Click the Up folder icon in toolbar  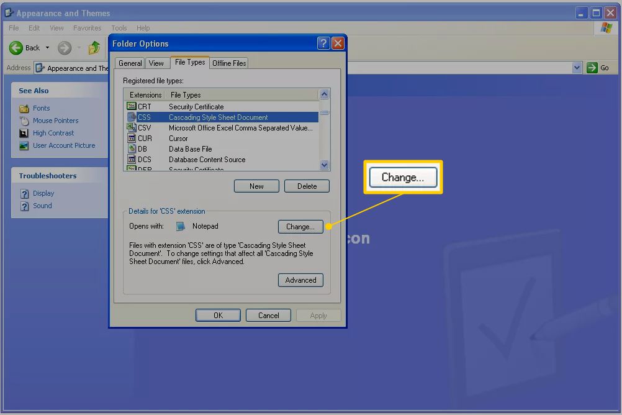point(94,48)
